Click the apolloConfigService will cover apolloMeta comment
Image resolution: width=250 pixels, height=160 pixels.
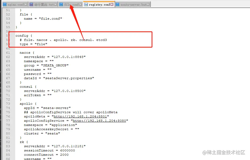click(71, 112)
